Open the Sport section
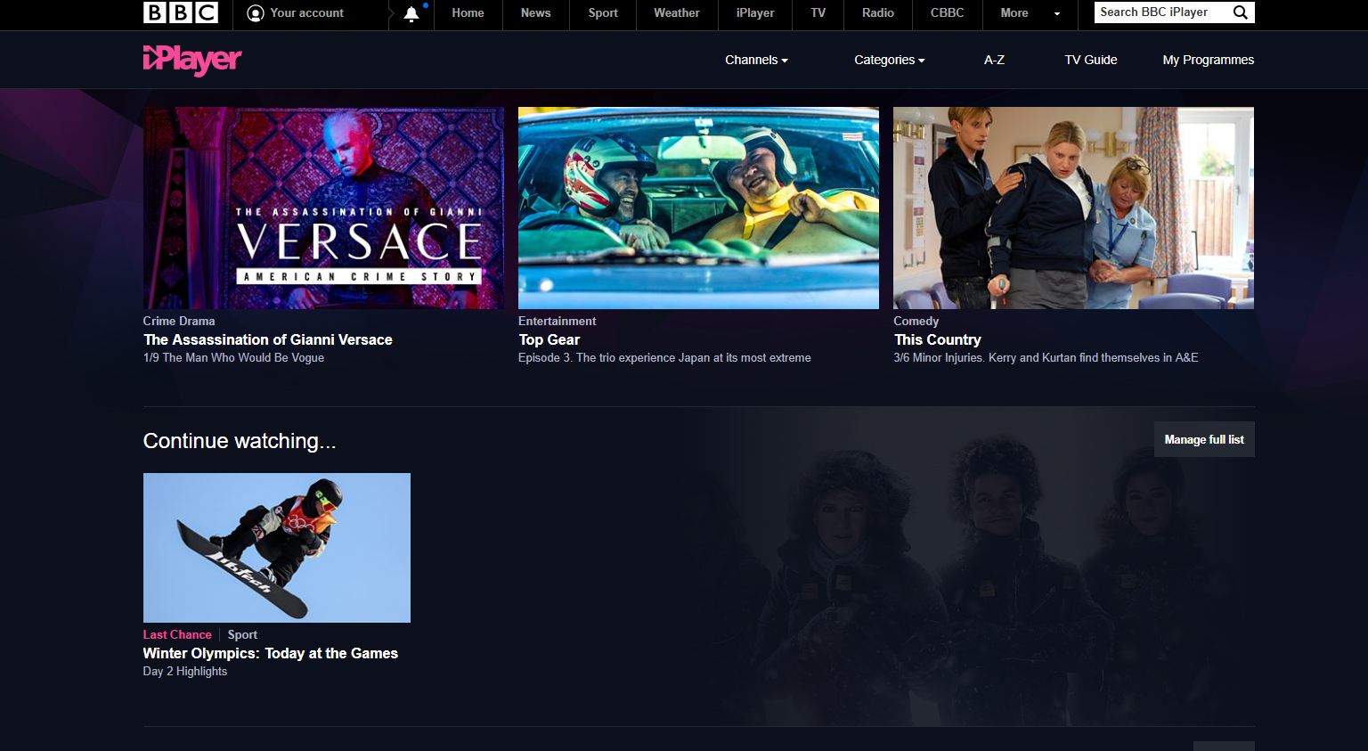This screenshot has width=1368, height=751. 603,13
